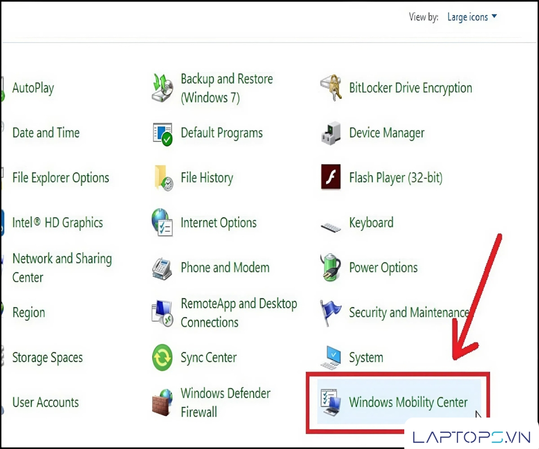
Task: Open the Date and Time link
Action: click(46, 133)
